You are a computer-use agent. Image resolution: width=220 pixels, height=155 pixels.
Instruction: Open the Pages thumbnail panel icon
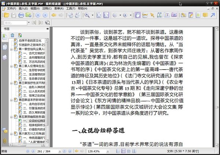coord(5,47)
